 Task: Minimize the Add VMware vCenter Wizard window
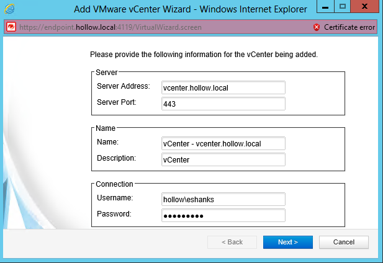[325, 7]
